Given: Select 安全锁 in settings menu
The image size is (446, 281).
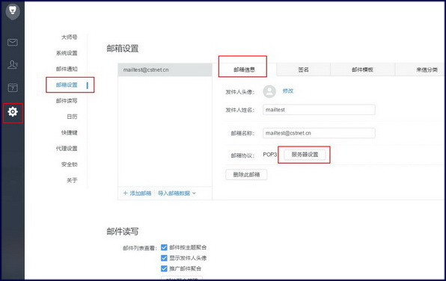Looking at the screenshot, I should click(x=70, y=164).
